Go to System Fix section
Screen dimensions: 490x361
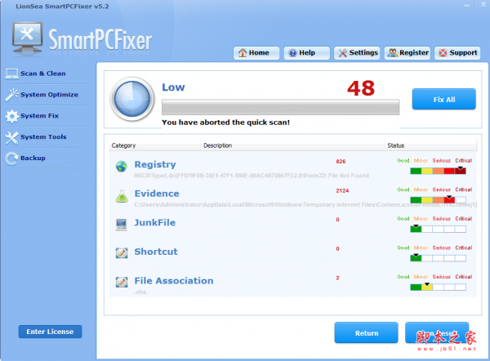point(39,116)
